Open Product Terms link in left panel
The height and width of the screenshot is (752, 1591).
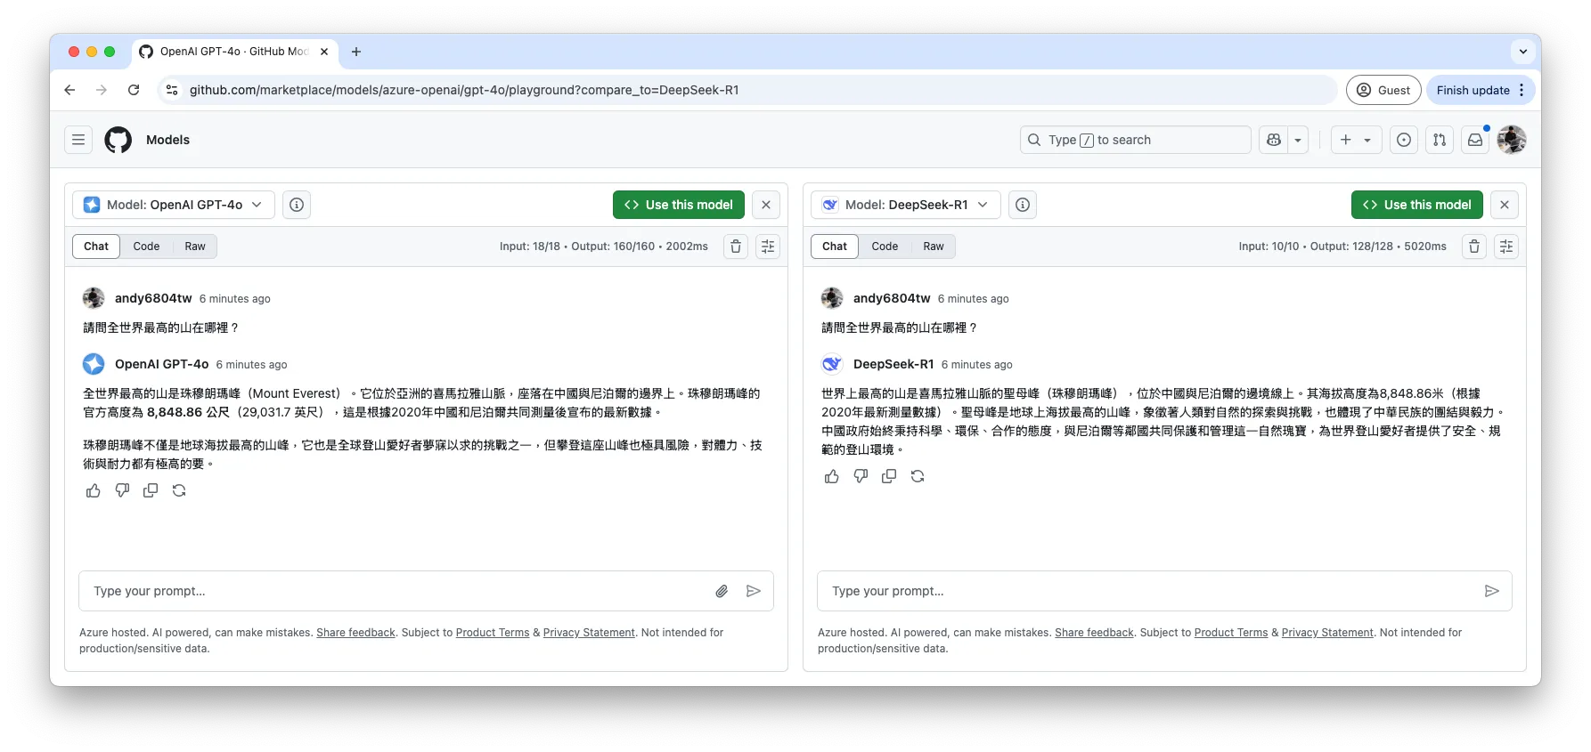pyautogui.click(x=493, y=633)
